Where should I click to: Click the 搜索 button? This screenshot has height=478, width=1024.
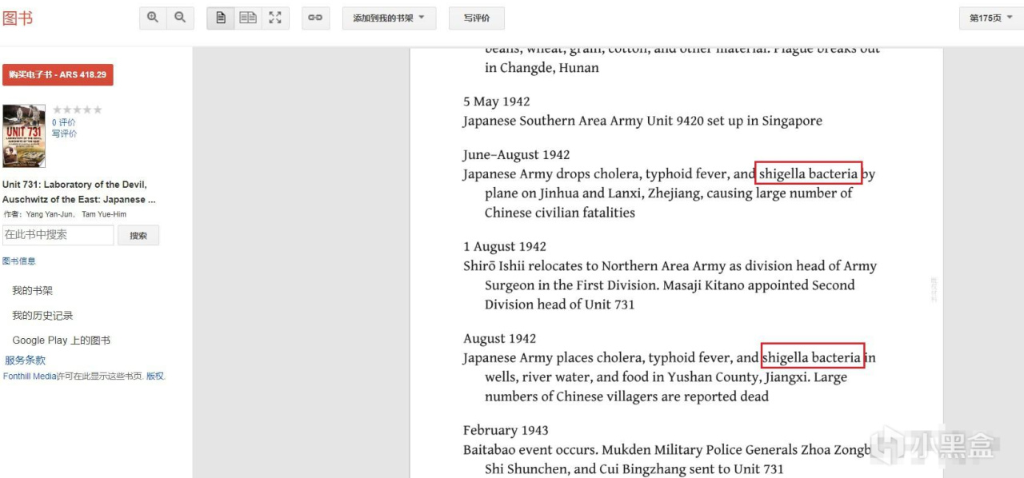coord(138,236)
